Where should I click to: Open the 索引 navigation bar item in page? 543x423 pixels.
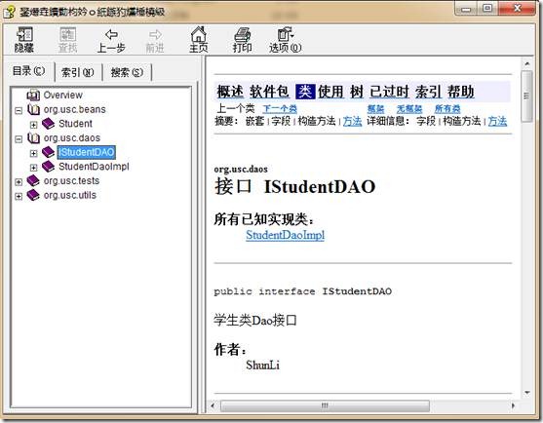(428, 92)
